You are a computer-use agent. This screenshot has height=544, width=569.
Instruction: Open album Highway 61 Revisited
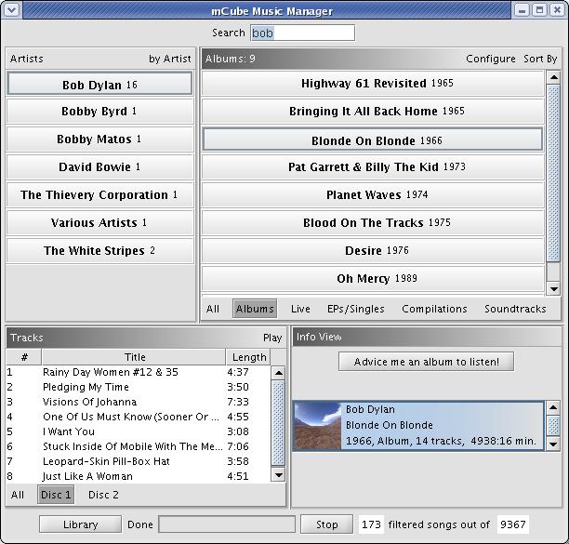[x=373, y=84]
